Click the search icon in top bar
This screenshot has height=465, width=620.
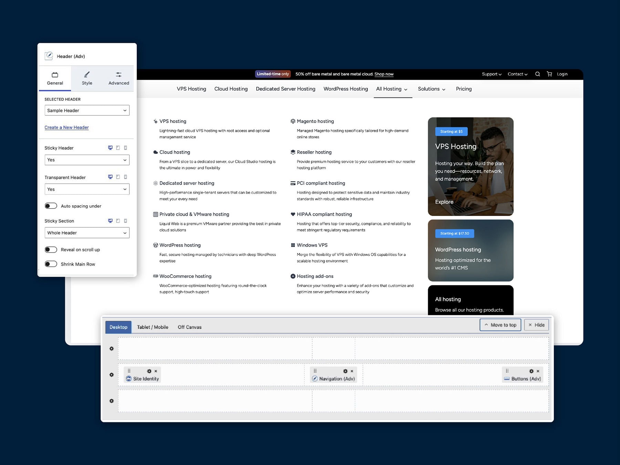537,74
